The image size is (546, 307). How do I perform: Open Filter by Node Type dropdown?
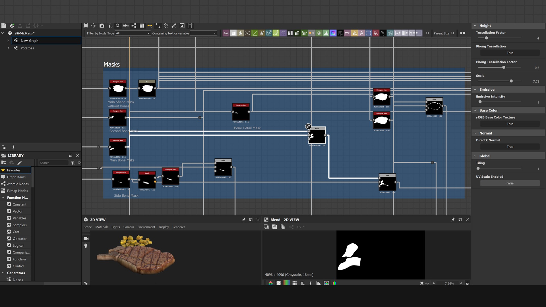tap(133, 33)
